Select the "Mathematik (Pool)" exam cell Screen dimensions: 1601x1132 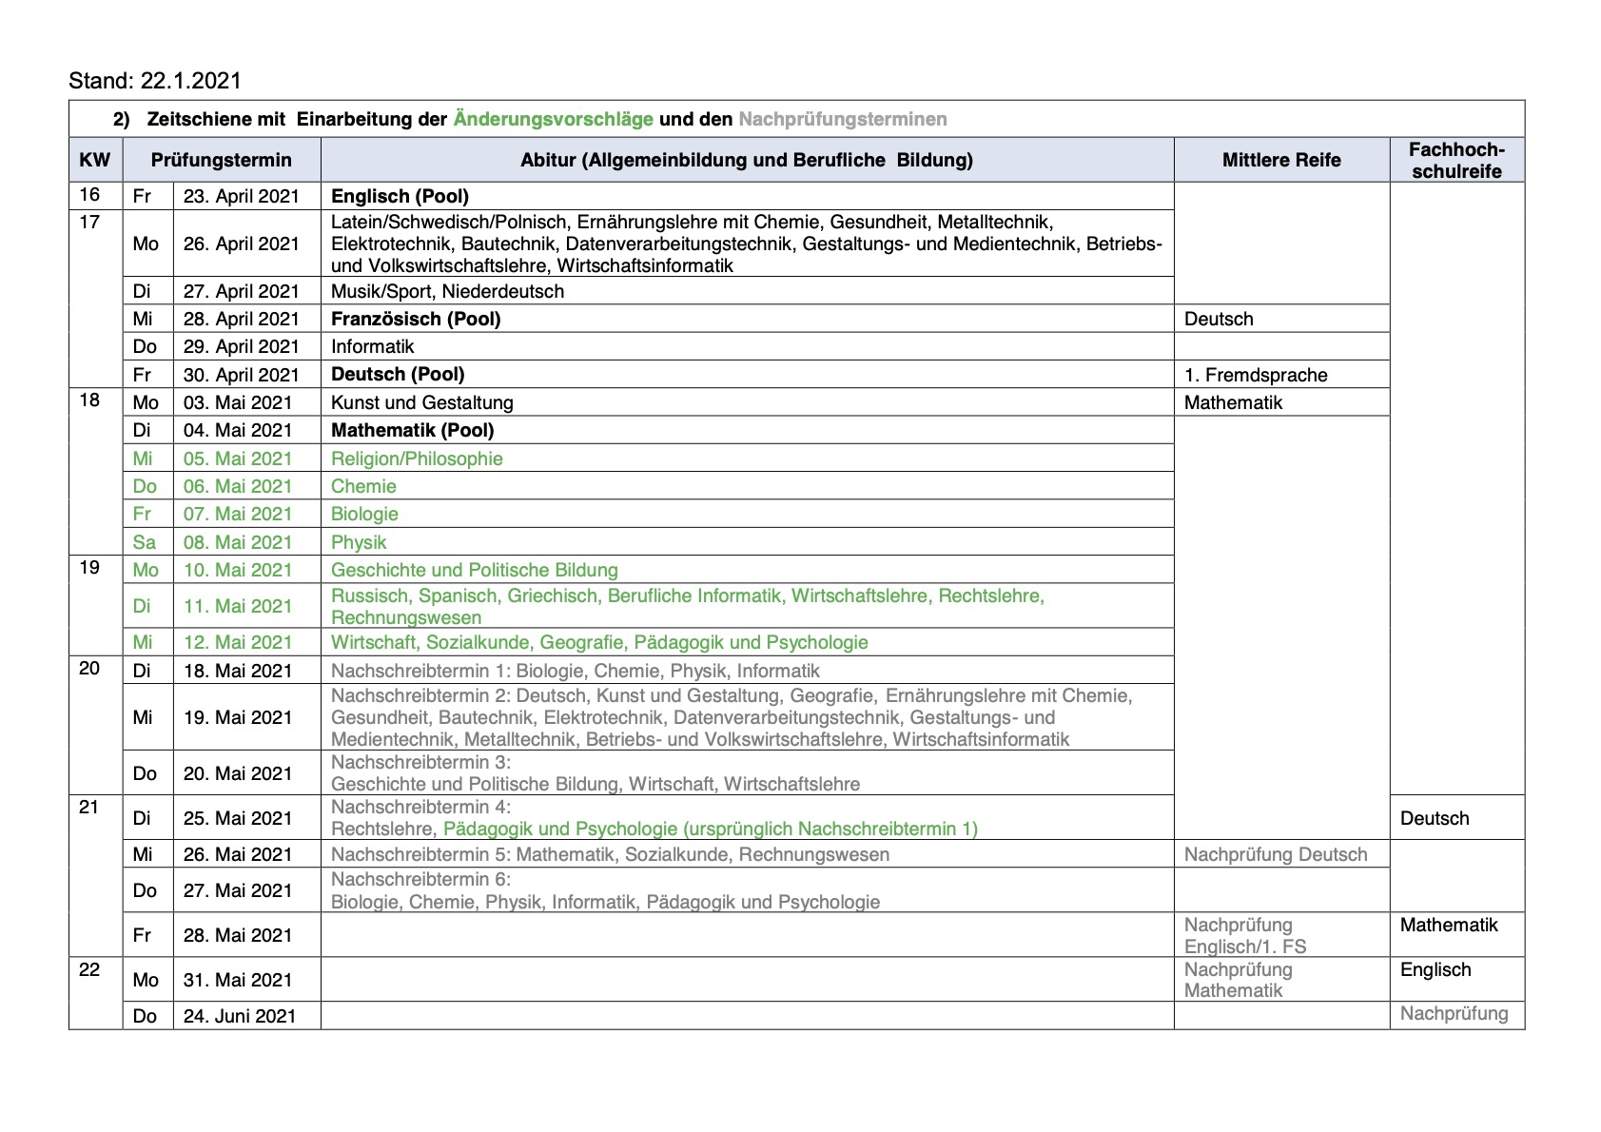pyautogui.click(x=412, y=430)
